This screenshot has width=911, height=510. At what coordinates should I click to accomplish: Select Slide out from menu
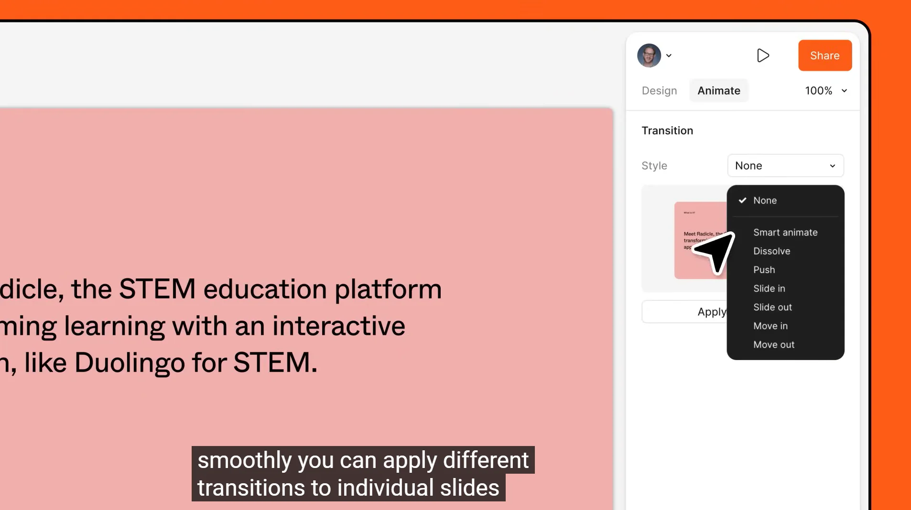click(x=772, y=307)
